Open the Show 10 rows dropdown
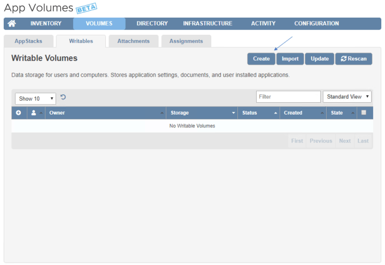 click(36, 99)
